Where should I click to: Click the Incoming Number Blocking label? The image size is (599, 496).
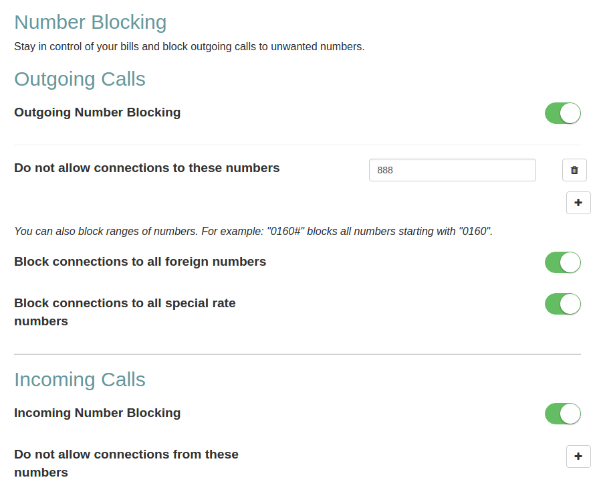97,412
